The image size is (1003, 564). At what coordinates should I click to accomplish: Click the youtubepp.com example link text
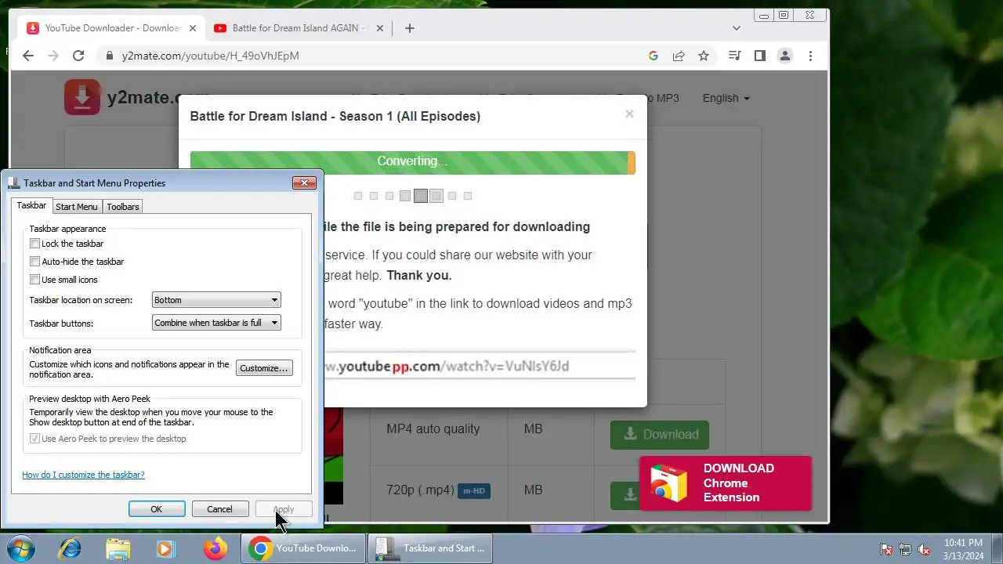coord(446,367)
